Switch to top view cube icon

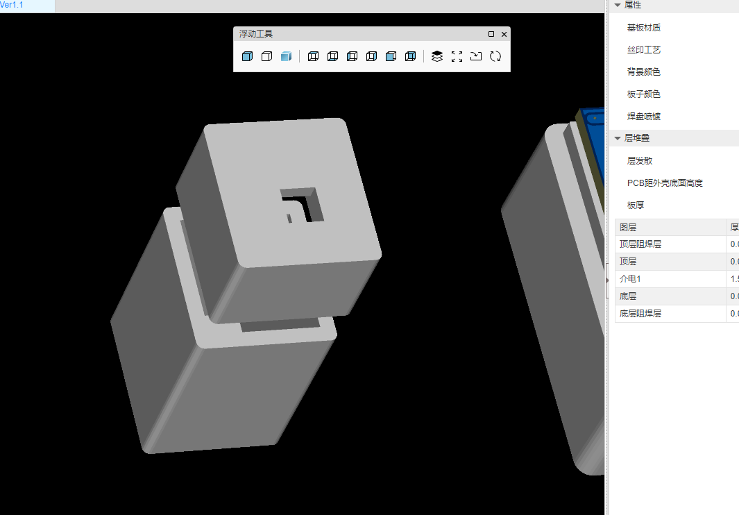pos(313,57)
